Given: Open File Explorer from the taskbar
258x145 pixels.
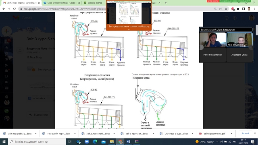Looking at the screenshot, I should click(112, 141).
